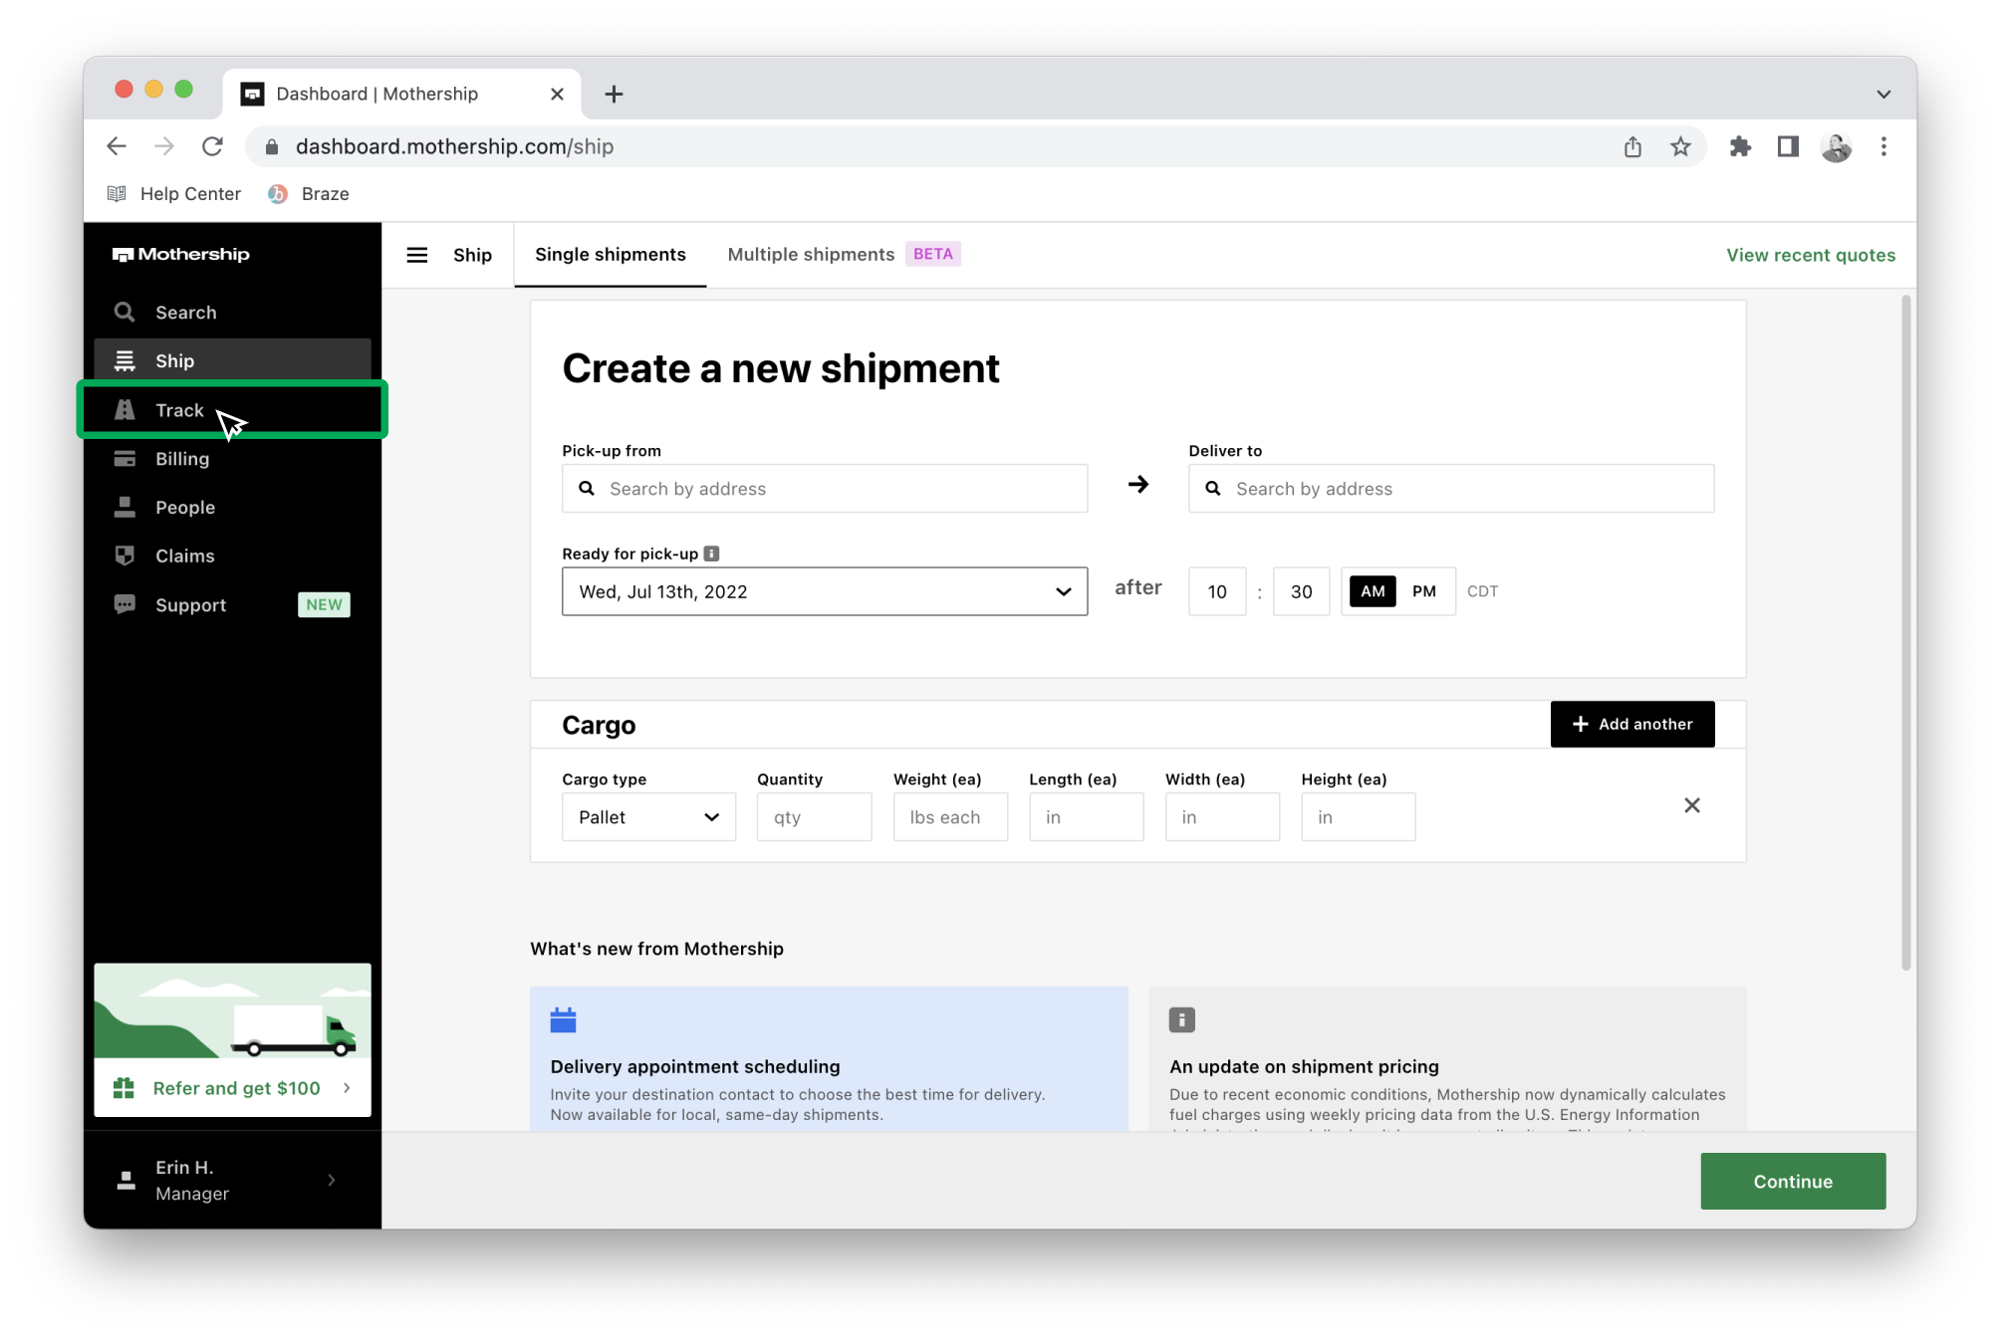Open Claims from the sidebar

[x=232, y=556]
